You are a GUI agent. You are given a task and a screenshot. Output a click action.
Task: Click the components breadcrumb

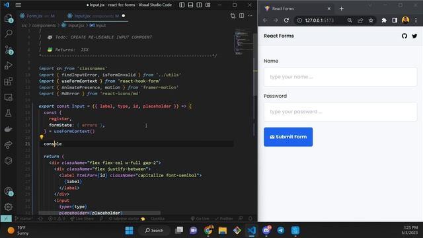(44, 25)
